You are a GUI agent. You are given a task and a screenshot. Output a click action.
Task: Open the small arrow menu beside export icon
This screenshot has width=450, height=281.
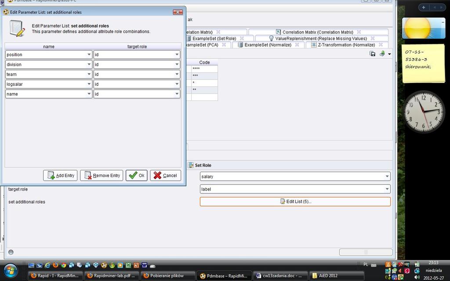[x=389, y=54]
